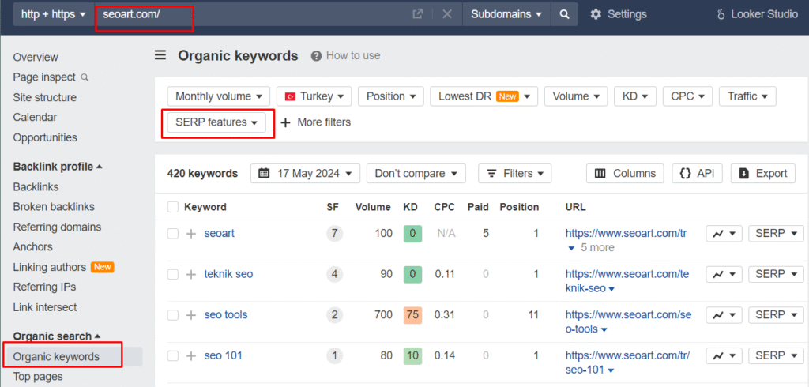
Task: Check the seoart keyword checkbox
Action: click(x=172, y=234)
